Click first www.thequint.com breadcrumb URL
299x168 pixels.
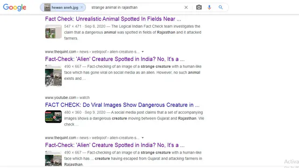point(93,52)
